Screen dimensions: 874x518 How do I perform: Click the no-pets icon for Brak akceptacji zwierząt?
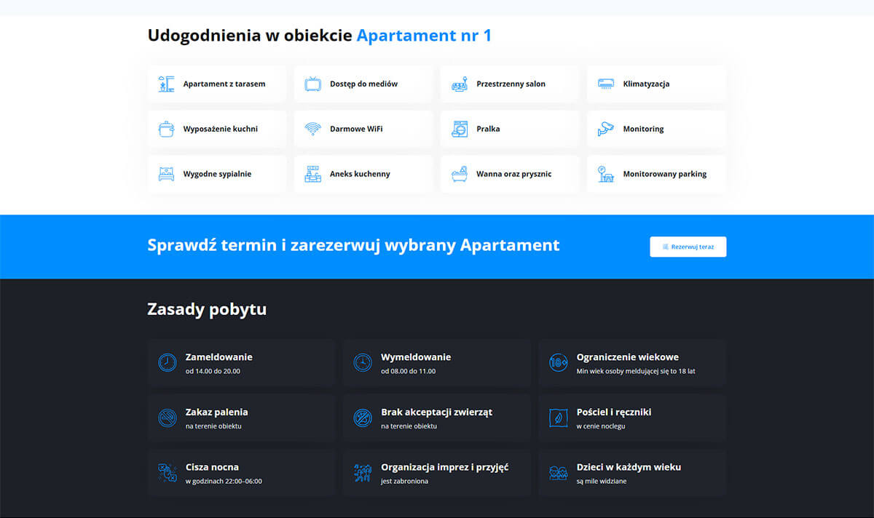(x=363, y=418)
